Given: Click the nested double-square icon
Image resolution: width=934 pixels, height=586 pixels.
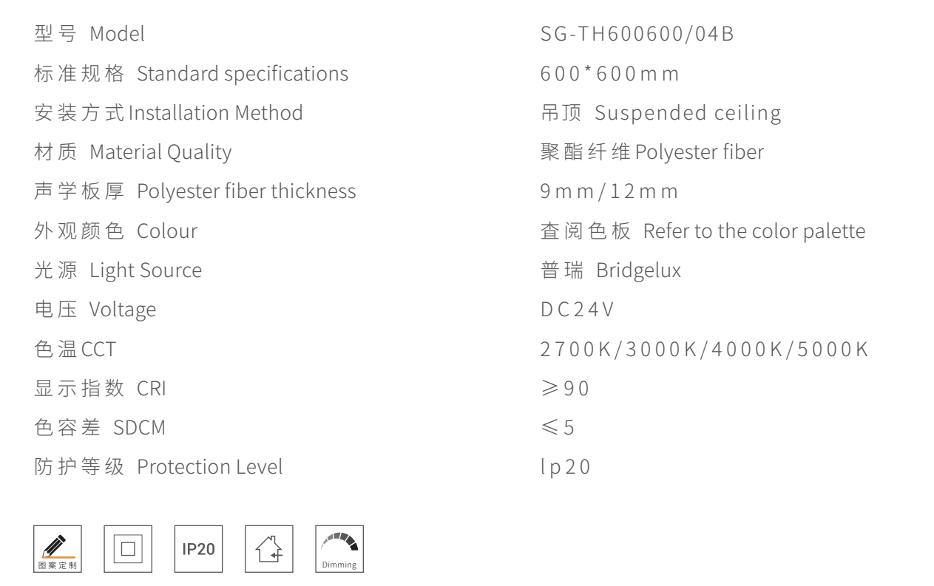Looking at the screenshot, I should [128, 548].
